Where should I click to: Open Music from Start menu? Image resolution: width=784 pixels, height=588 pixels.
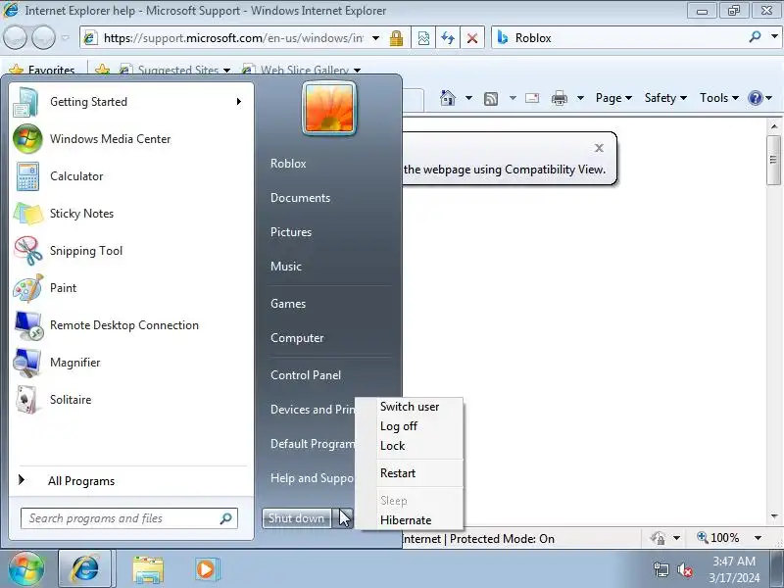coord(286,267)
